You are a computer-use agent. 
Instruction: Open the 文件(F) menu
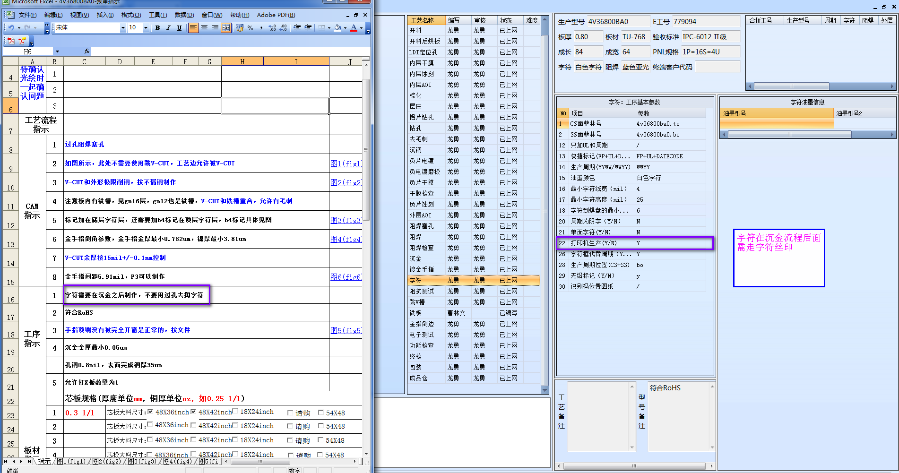point(27,15)
